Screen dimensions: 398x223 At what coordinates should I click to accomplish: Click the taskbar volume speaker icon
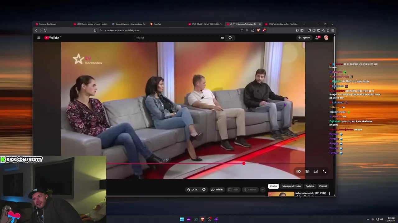click(382, 219)
